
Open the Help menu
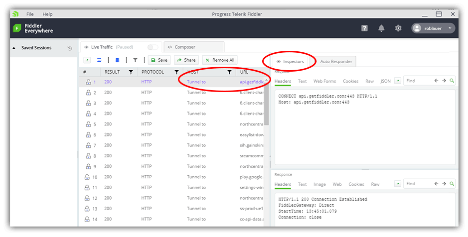point(47,14)
